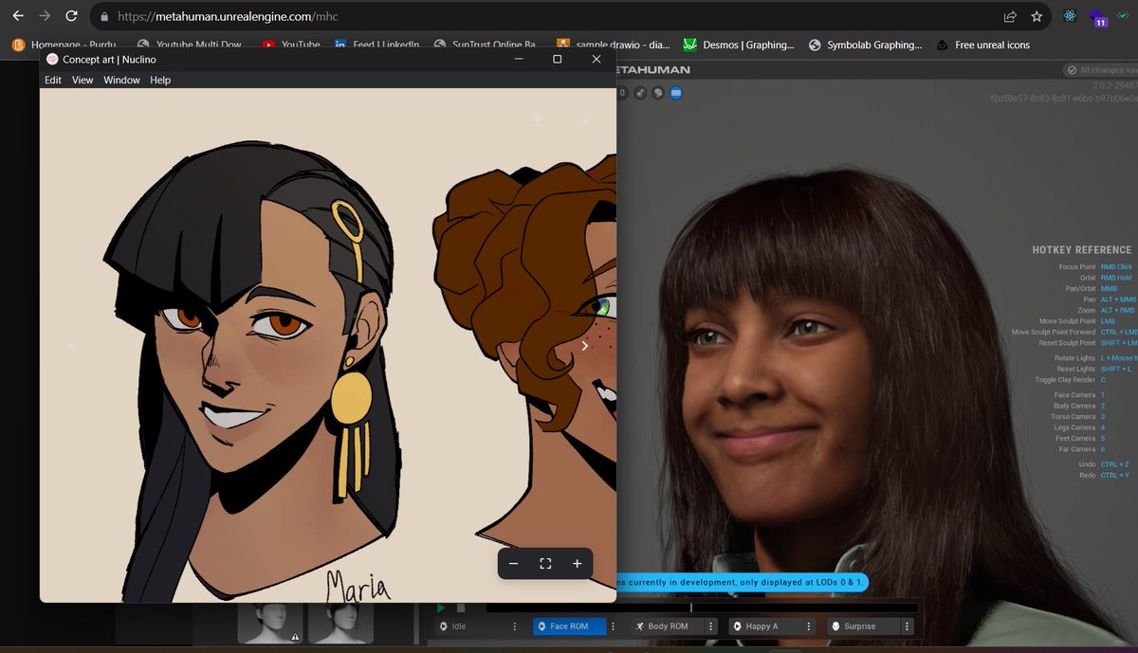Open the YouTube bookmark
This screenshot has height=653, width=1138.
coord(291,45)
